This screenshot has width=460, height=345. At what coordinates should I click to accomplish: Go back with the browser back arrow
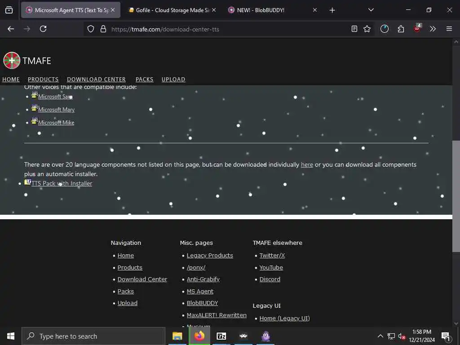[x=11, y=29]
